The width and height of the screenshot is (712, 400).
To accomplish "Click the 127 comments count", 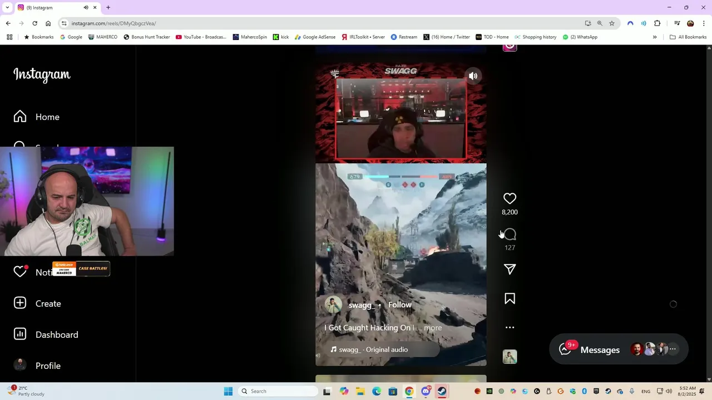I will 510,248.
